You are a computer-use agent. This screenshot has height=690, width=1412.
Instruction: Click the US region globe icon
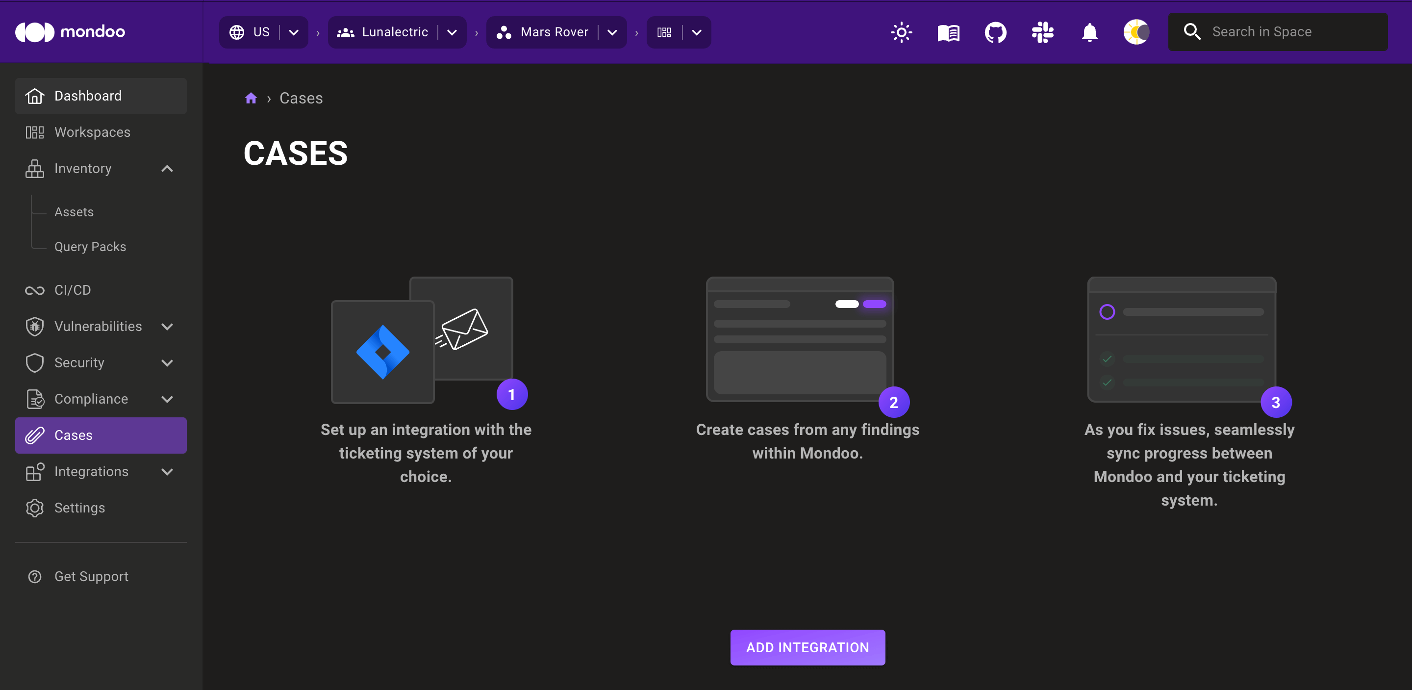click(x=237, y=32)
